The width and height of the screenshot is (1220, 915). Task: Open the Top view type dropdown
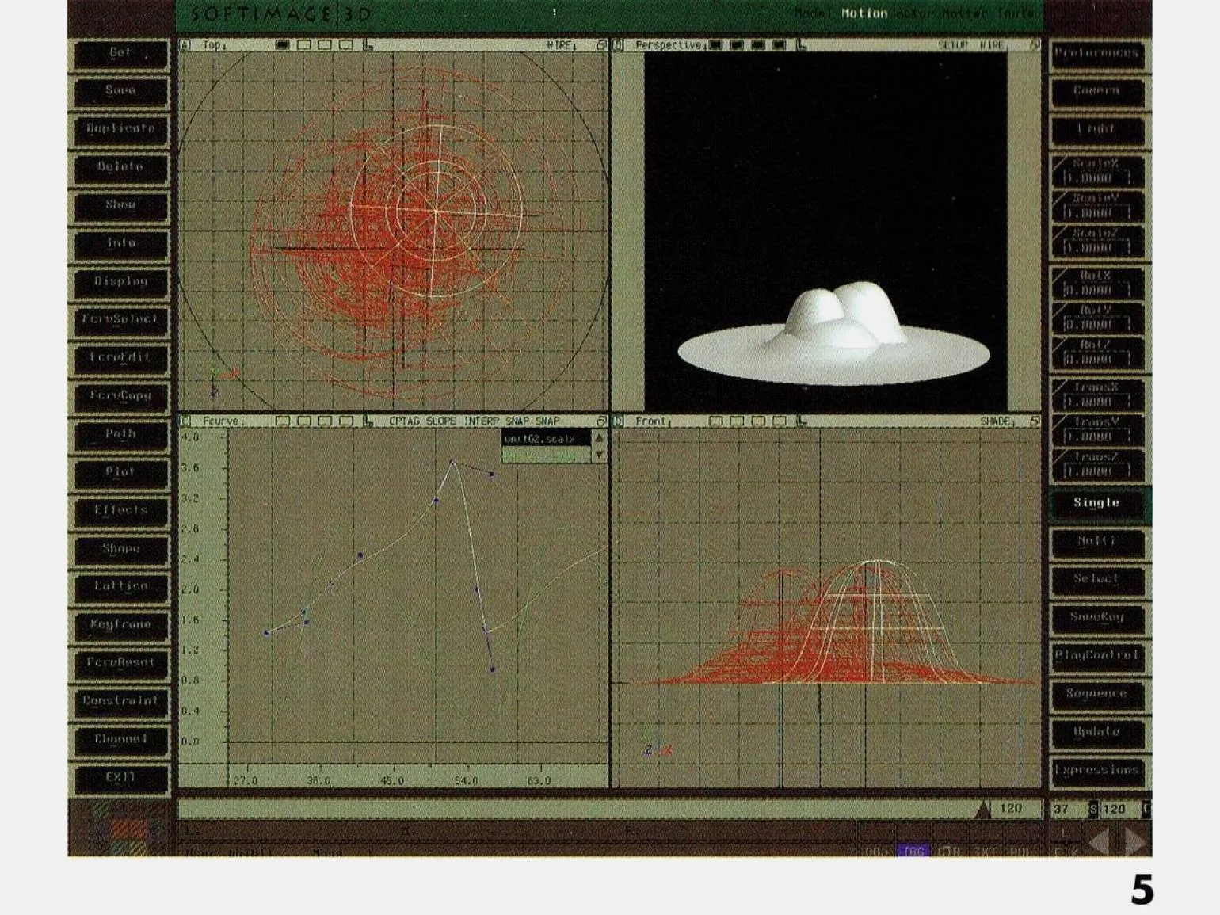tap(214, 45)
